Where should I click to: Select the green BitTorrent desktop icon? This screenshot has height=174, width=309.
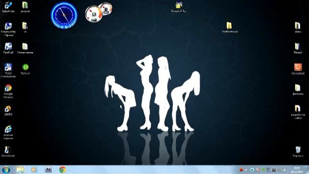click(x=25, y=69)
